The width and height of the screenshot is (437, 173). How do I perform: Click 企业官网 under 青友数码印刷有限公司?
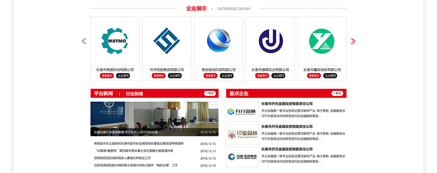click(x=227, y=76)
